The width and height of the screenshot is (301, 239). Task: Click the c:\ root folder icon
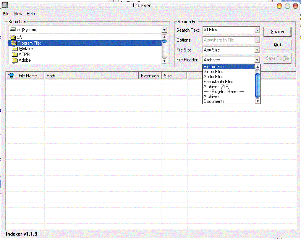(12, 37)
